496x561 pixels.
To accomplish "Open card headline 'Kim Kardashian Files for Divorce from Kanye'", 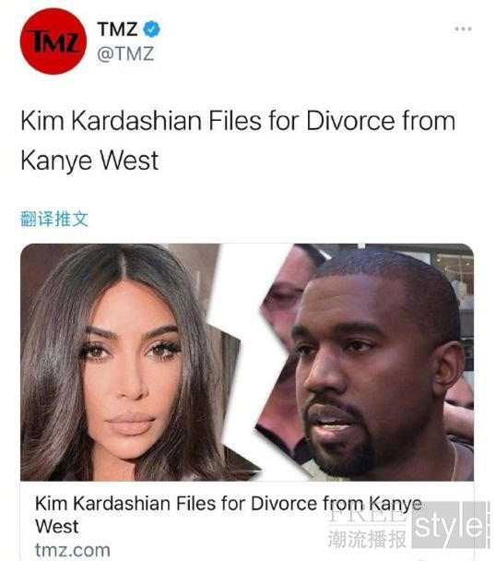I will [229, 504].
